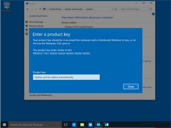Click 'Search the web and Windows' box
171x128 pixels.
point(35,125)
